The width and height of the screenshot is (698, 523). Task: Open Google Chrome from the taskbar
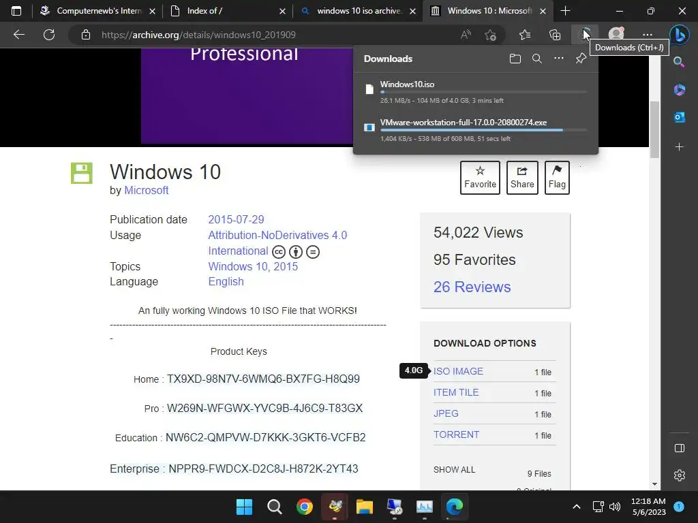(305, 507)
